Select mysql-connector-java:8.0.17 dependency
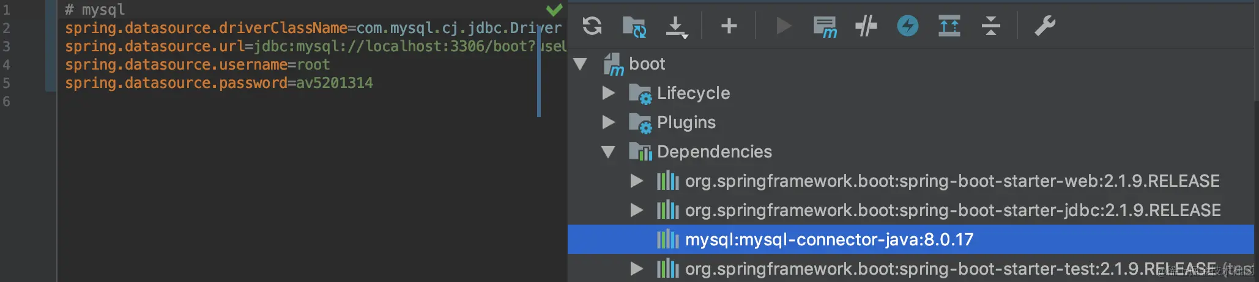This screenshot has width=1259, height=282. click(911, 239)
